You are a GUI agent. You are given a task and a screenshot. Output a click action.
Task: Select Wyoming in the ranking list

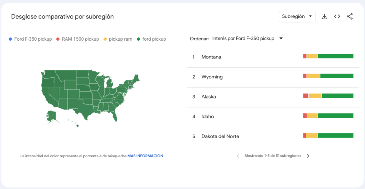[212, 77]
